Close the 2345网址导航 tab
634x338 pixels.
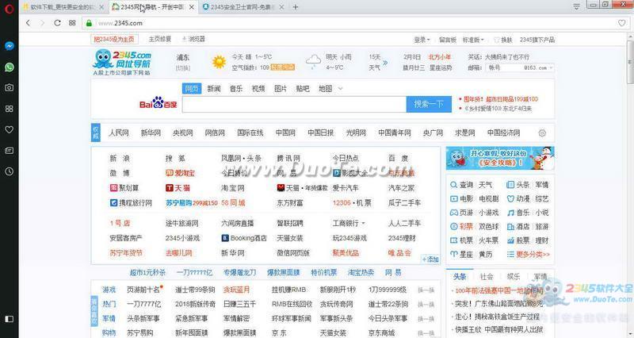[x=192, y=7]
